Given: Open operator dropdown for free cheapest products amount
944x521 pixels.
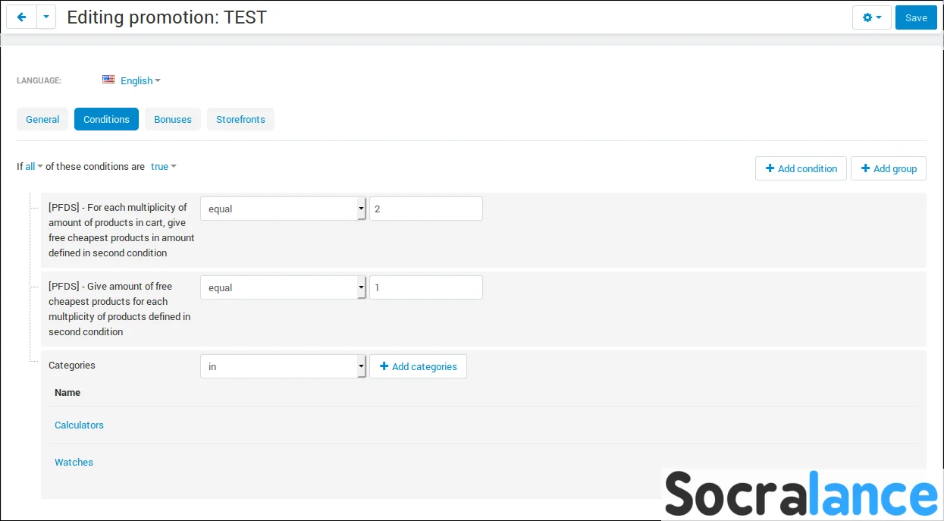Looking at the screenshot, I should [284, 287].
